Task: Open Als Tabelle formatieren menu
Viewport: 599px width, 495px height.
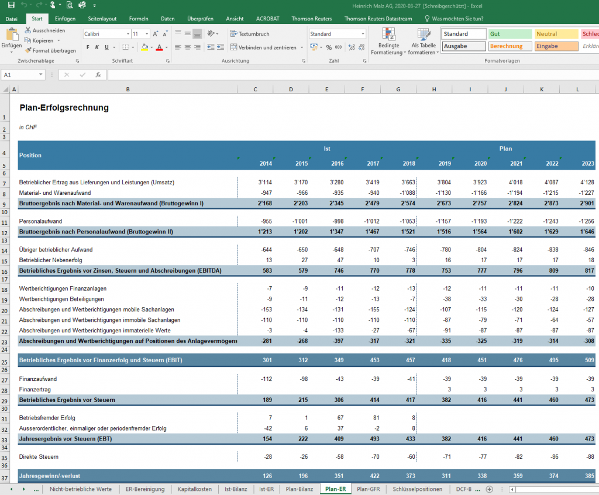Action: click(424, 42)
